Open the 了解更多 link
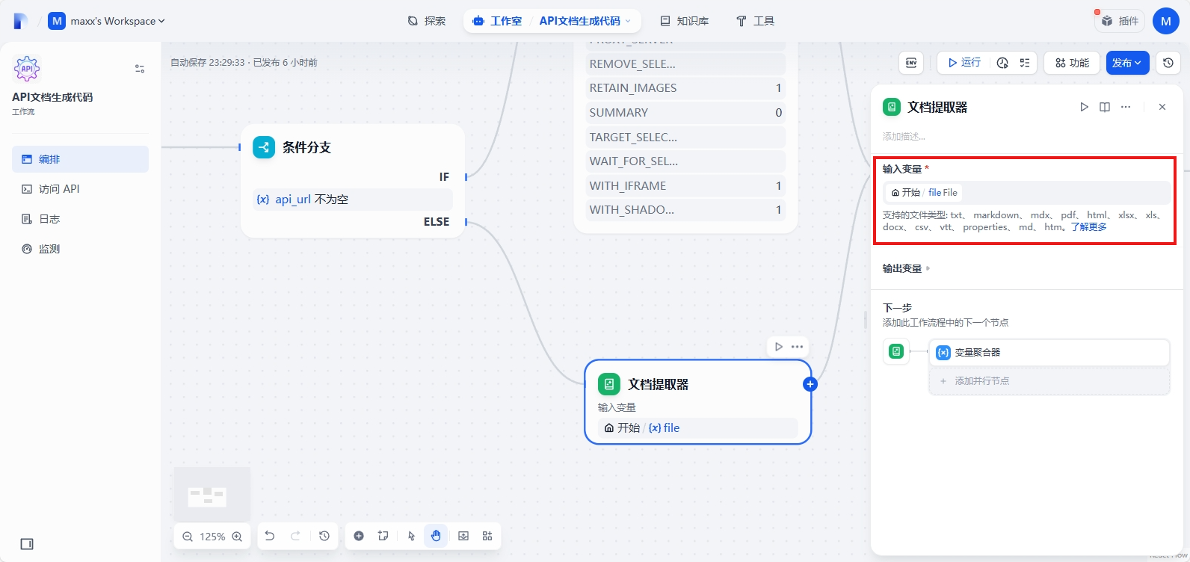 click(x=1088, y=227)
